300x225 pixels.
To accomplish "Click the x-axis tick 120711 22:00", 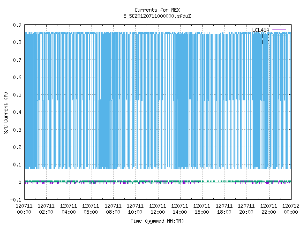I will 269,209.
